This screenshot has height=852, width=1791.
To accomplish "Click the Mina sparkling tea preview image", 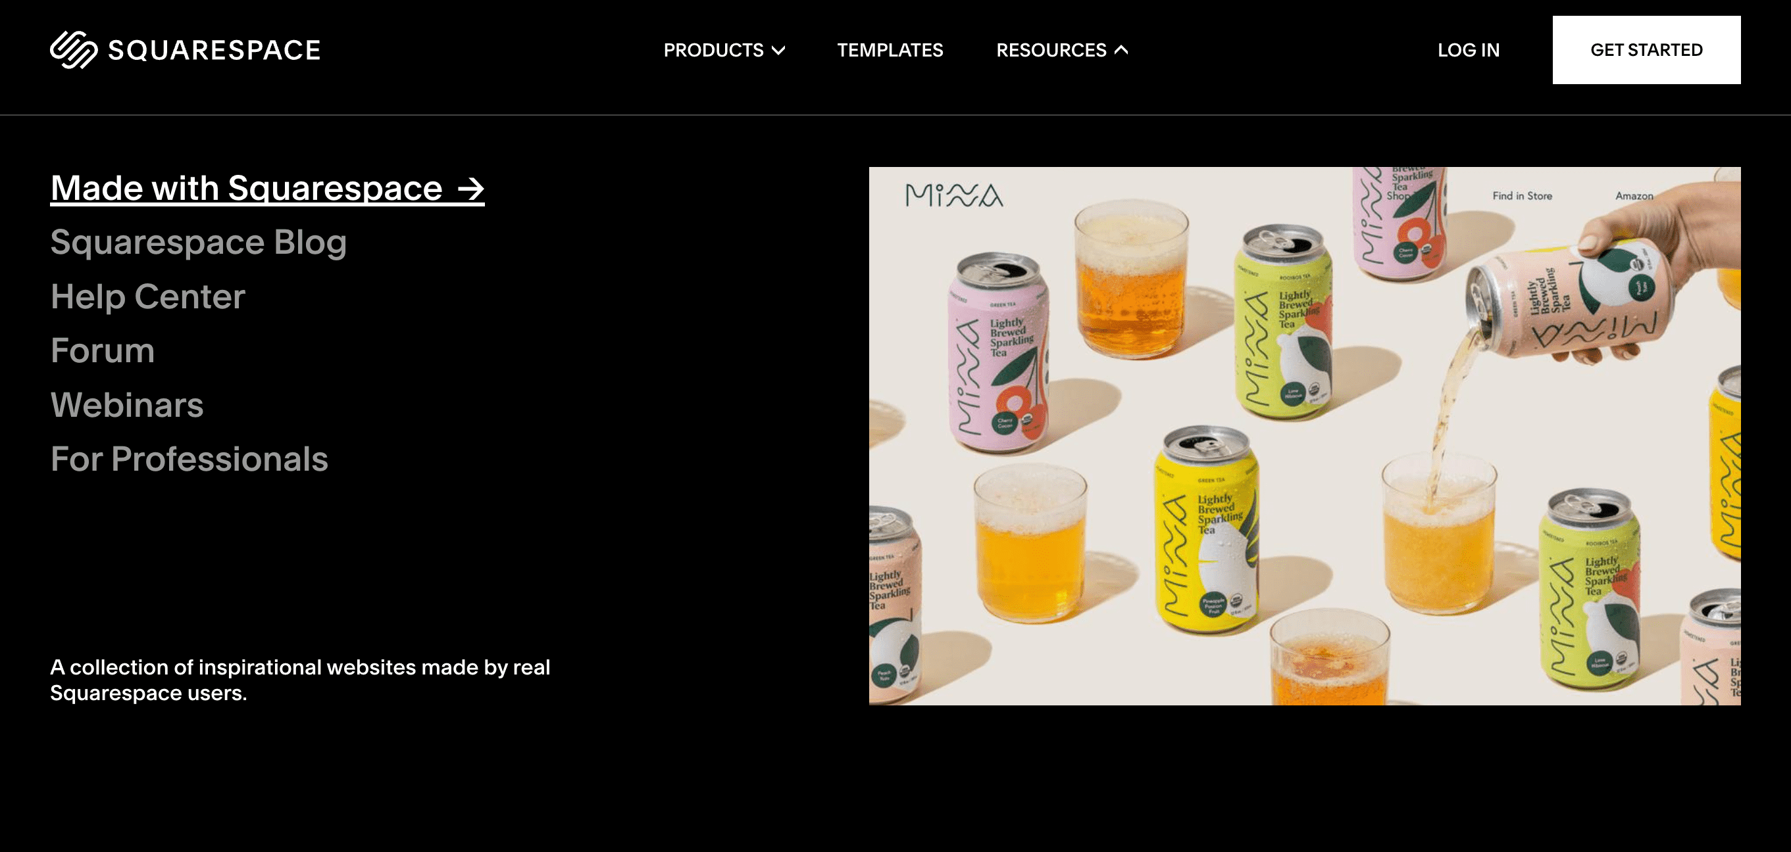I will point(1304,436).
